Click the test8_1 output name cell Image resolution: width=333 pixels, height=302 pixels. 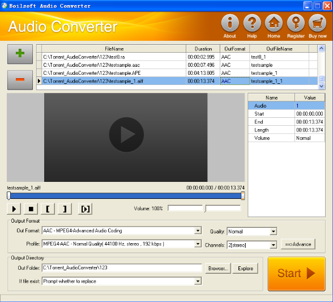click(279, 57)
